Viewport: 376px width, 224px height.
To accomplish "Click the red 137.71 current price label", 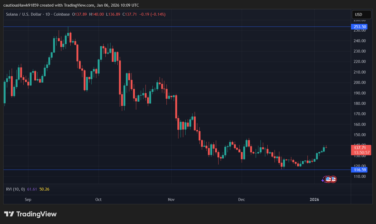I will [x=361, y=148].
